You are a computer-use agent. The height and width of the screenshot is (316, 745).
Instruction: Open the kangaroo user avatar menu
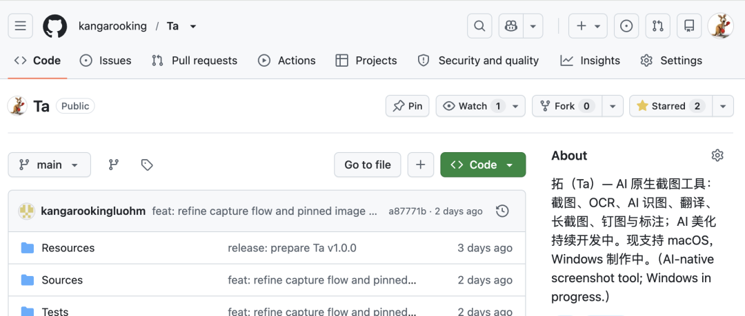pos(720,25)
